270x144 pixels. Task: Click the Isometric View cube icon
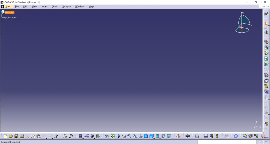coord(152,136)
